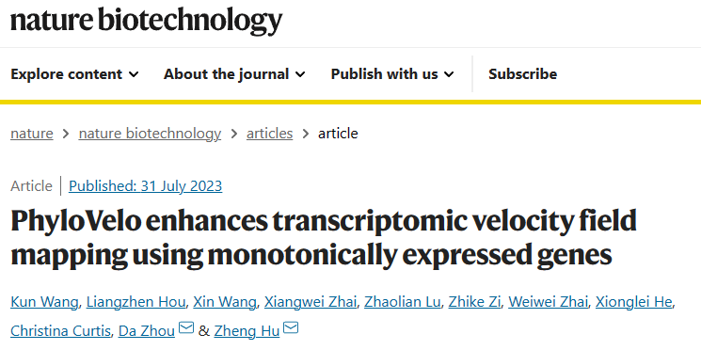Click the envelope icon next to Da Zhou
The image size is (701, 350).
pyautogui.click(x=186, y=328)
